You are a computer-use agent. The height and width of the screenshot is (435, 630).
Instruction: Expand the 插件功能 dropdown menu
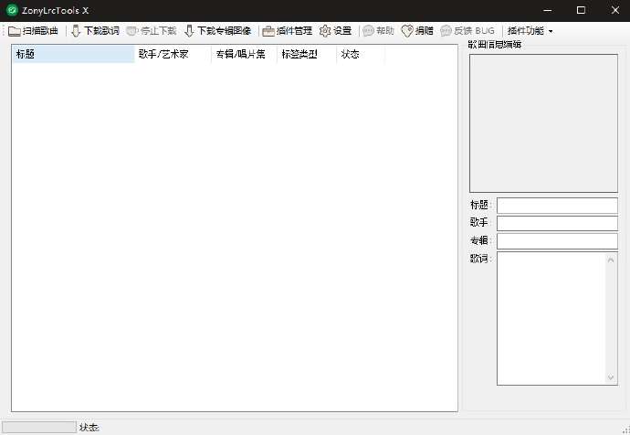(530, 31)
